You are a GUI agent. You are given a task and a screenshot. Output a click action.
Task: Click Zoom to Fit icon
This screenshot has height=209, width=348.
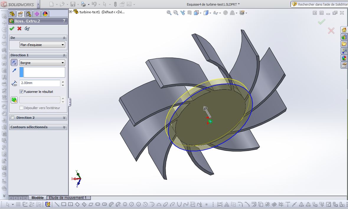coord(169,13)
